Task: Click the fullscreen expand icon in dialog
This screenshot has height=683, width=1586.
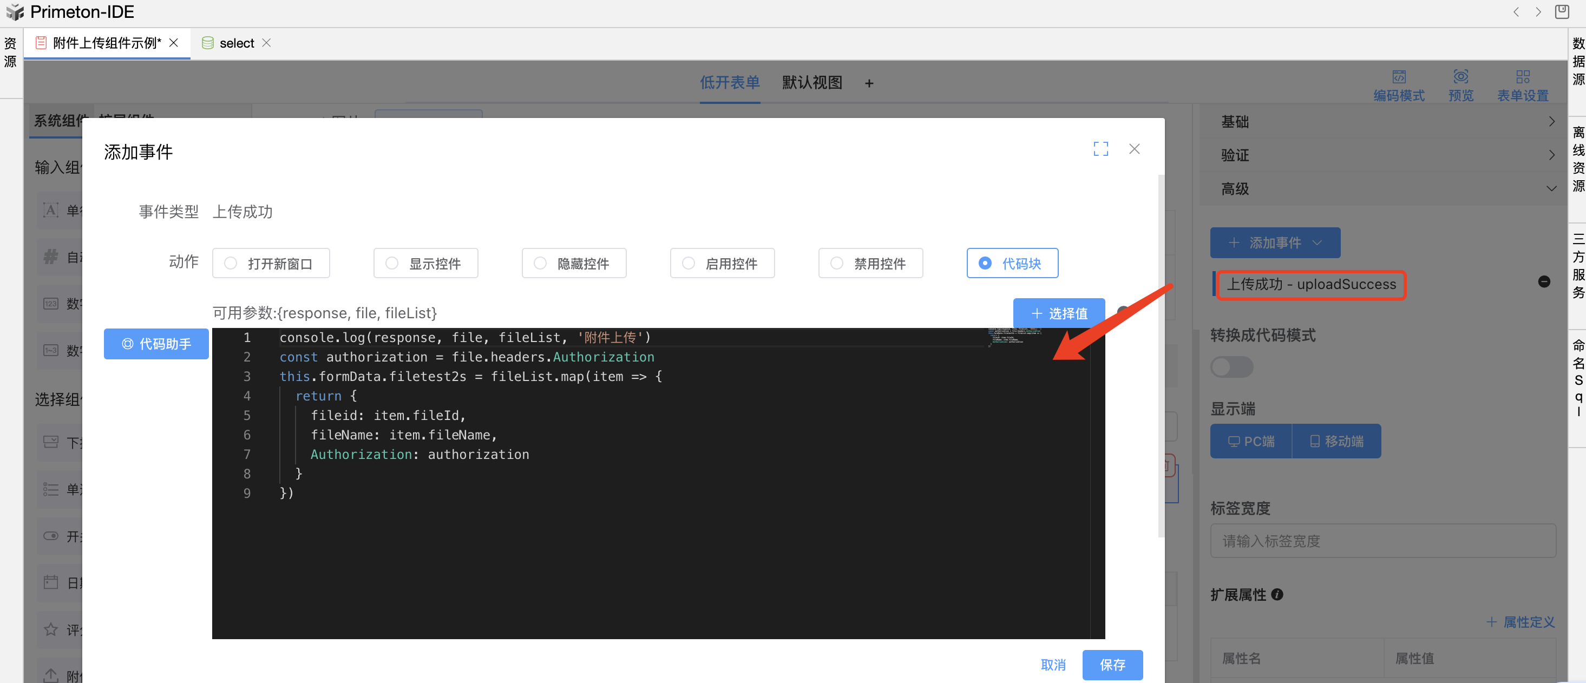Action: [x=1100, y=149]
